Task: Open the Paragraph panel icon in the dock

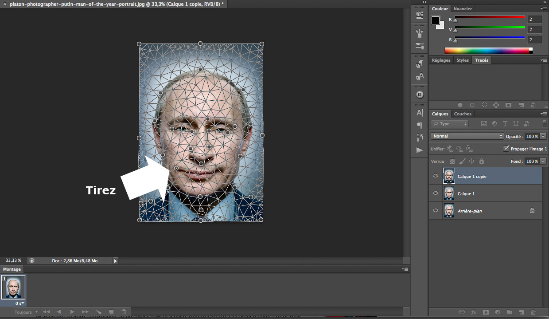Action: coord(420,125)
